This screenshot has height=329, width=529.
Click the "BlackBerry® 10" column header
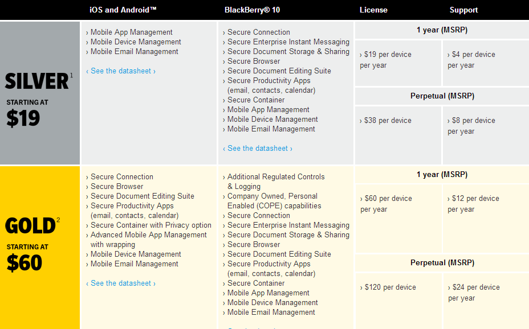point(253,10)
